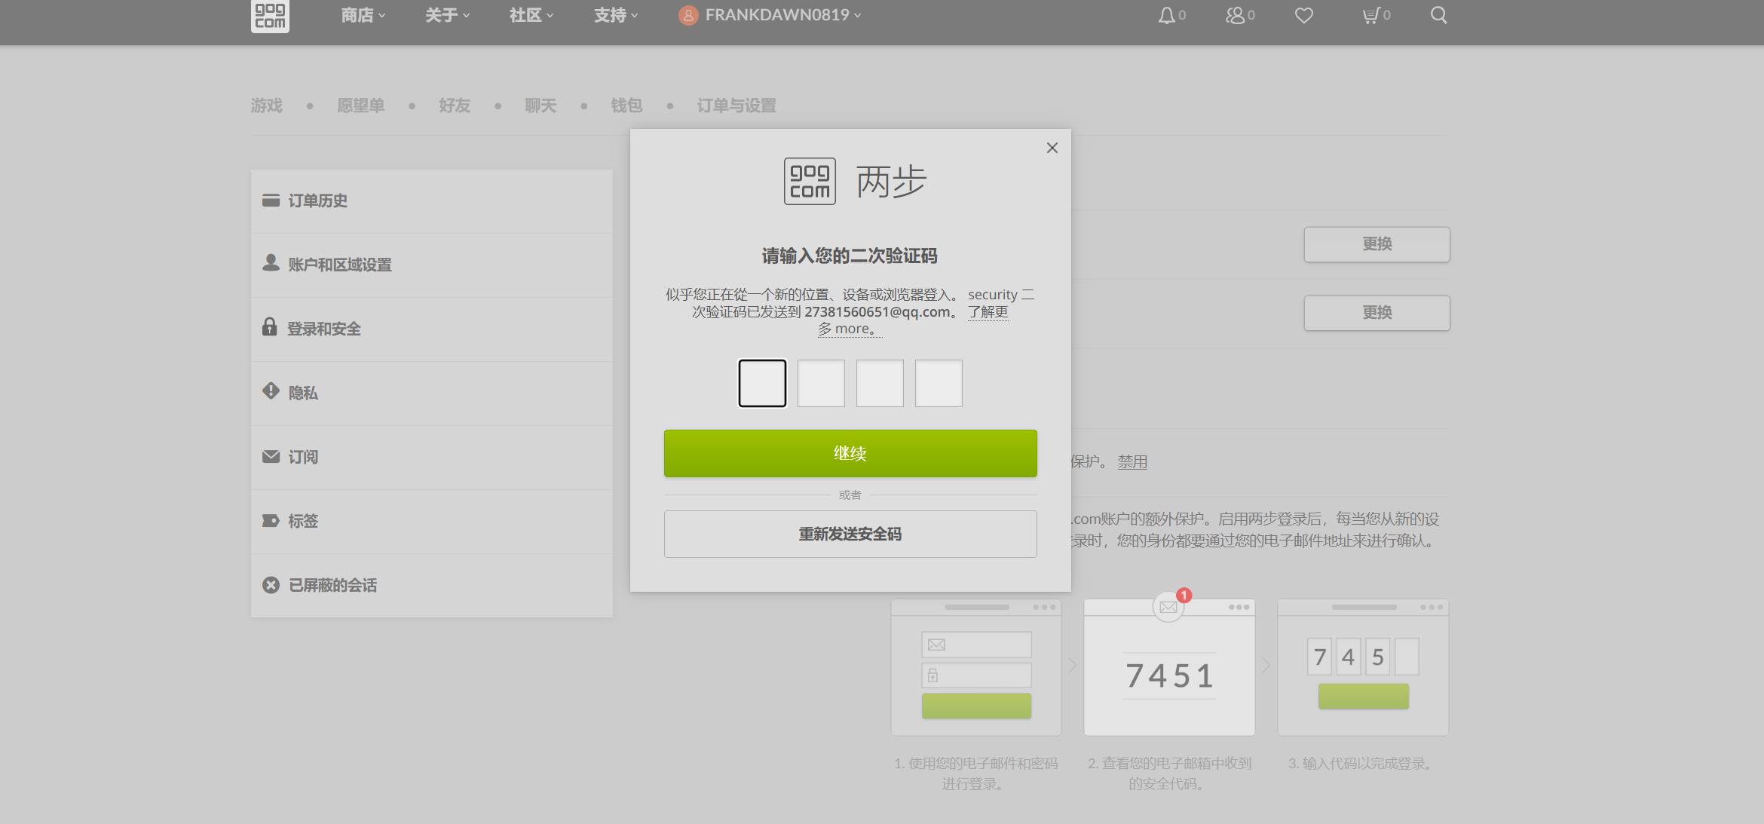The width and height of the screenshot is (1764, 824).
Task: Open 标签 in the sidebar
Action: [432, 521]
